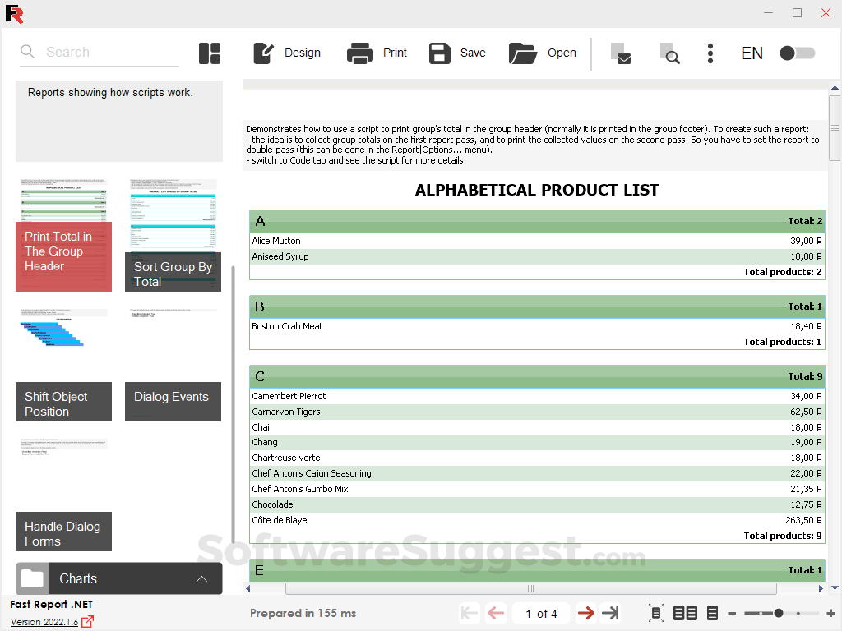Fit page to window
Screen dimensions: 842x631
coord(655,613)
